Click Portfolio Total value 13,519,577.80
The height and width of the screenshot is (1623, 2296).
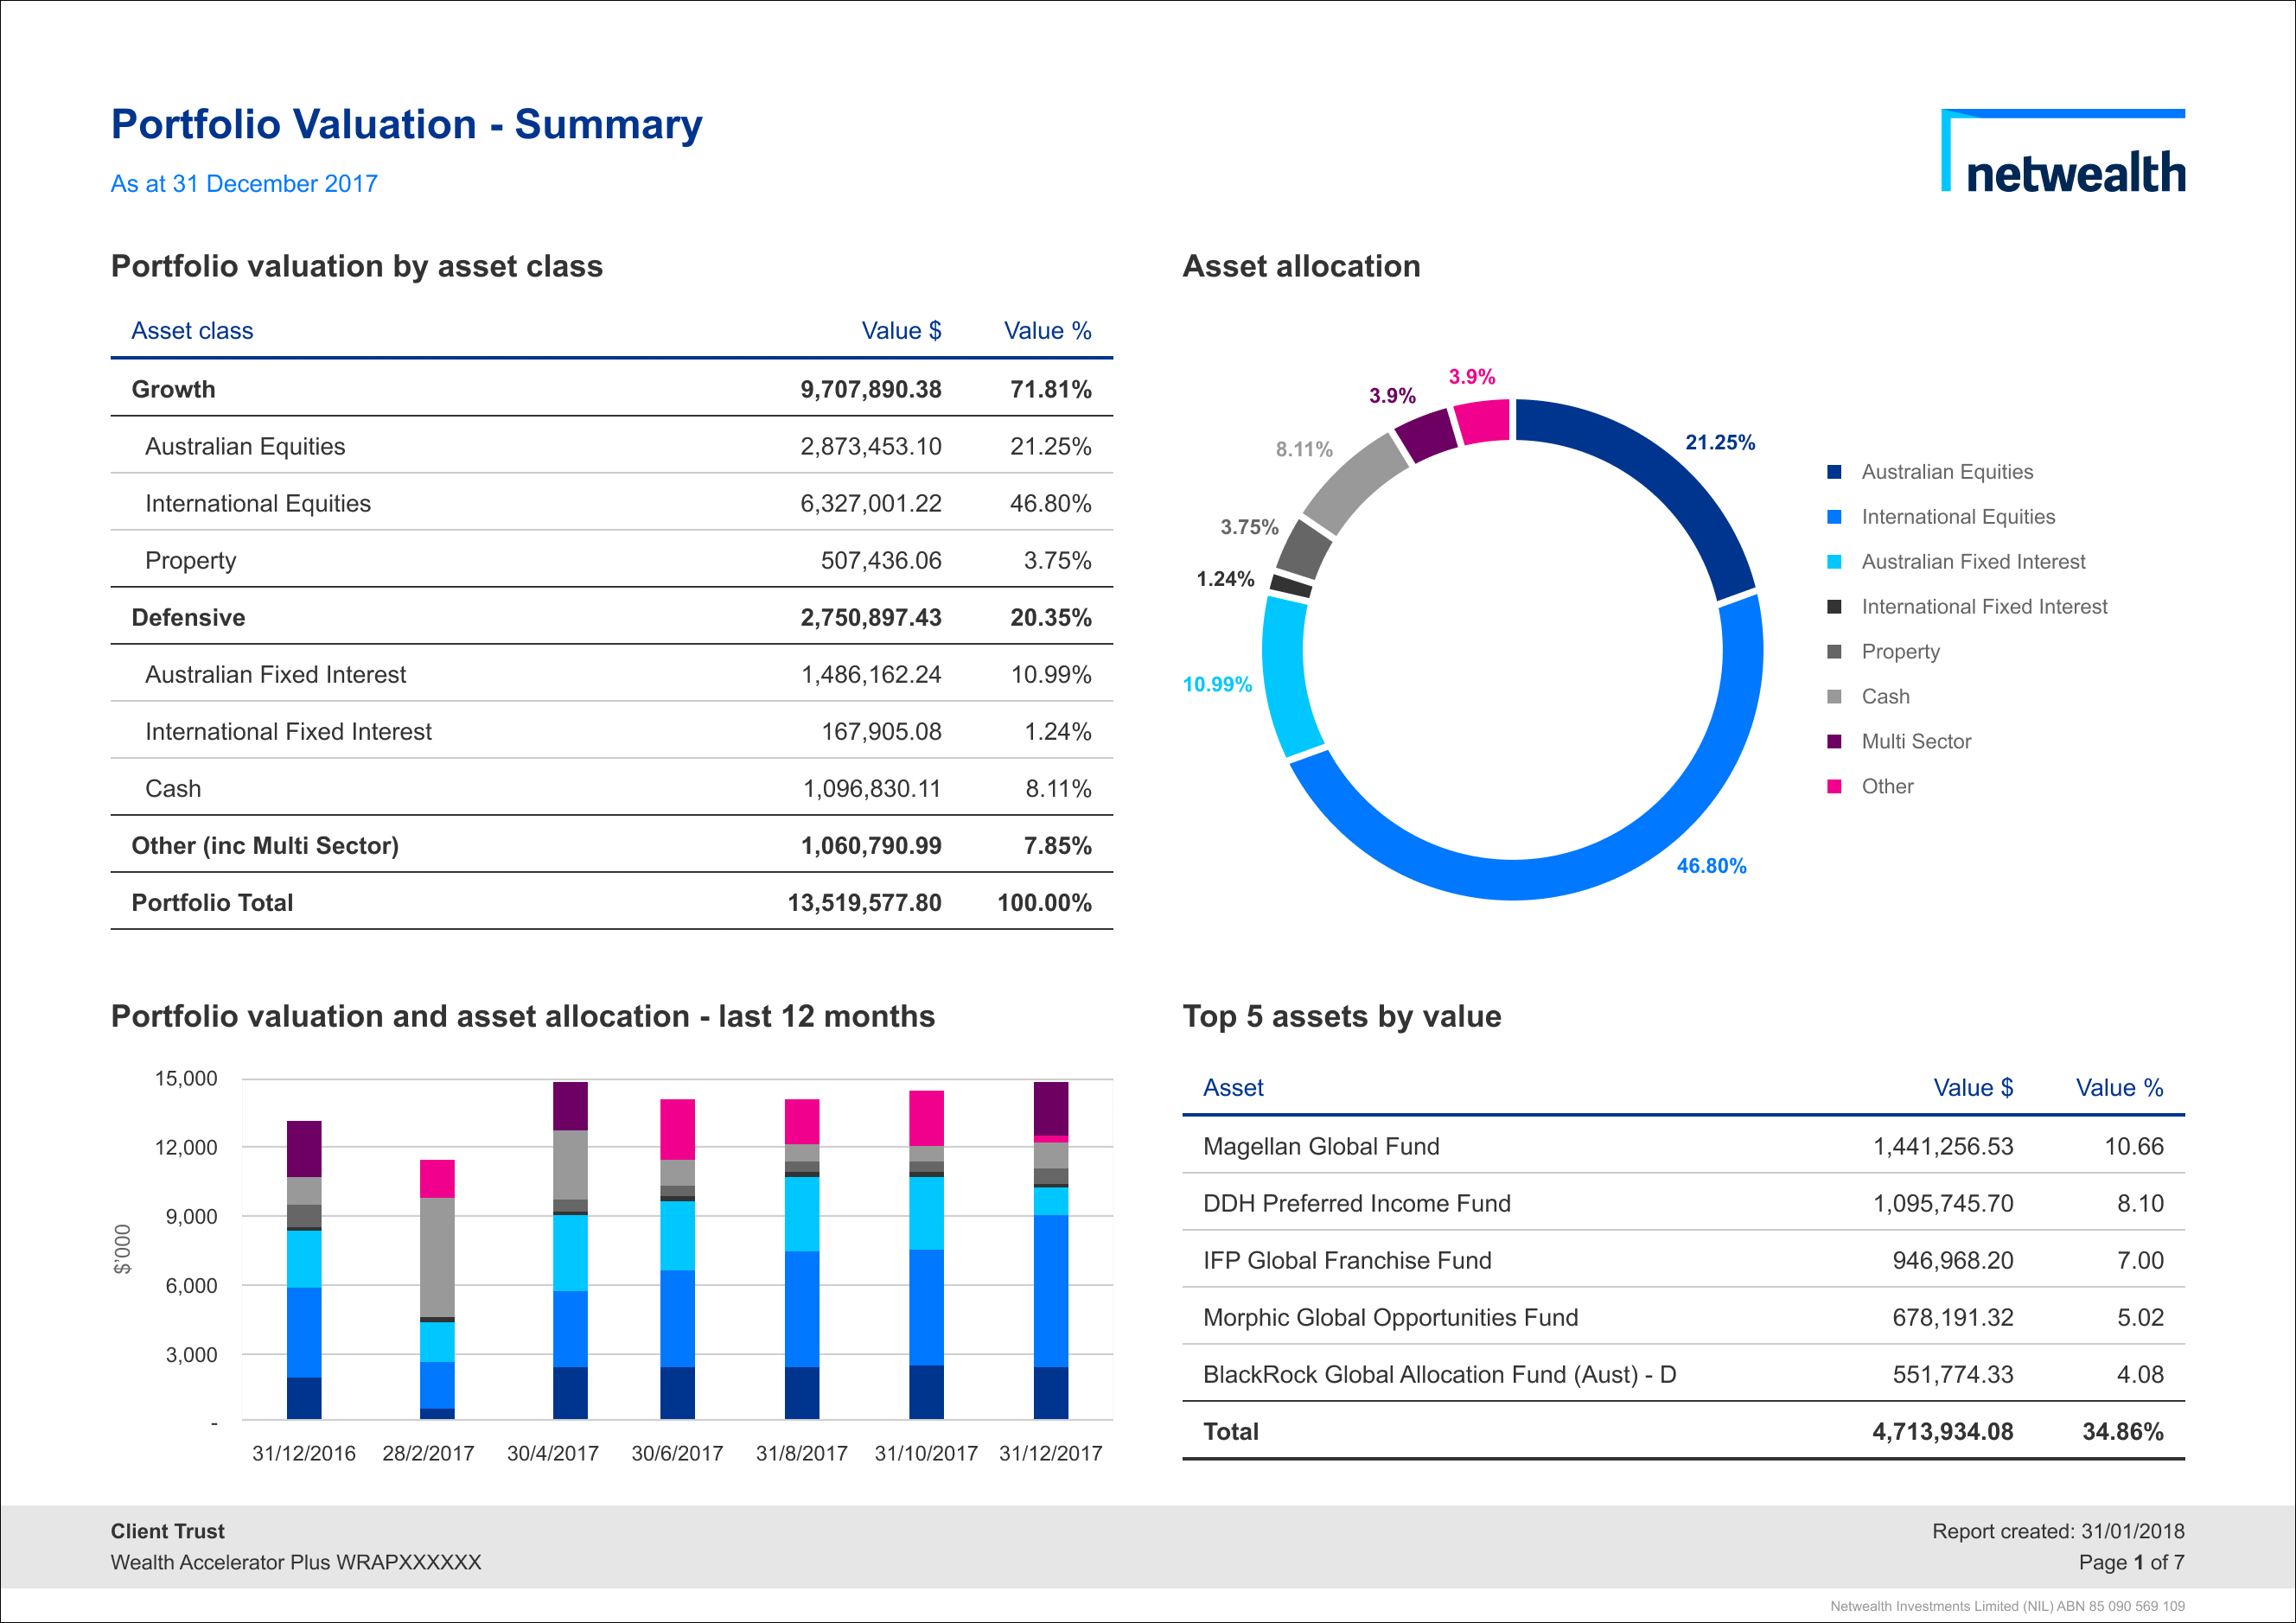864,902
